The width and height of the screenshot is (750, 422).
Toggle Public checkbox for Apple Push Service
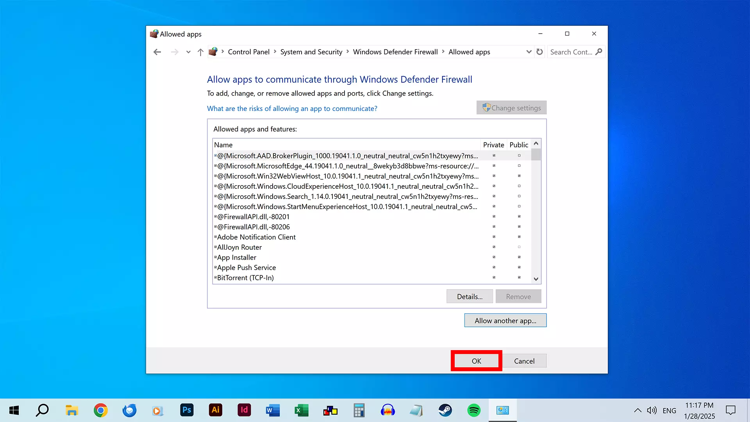tap(519, 267)
